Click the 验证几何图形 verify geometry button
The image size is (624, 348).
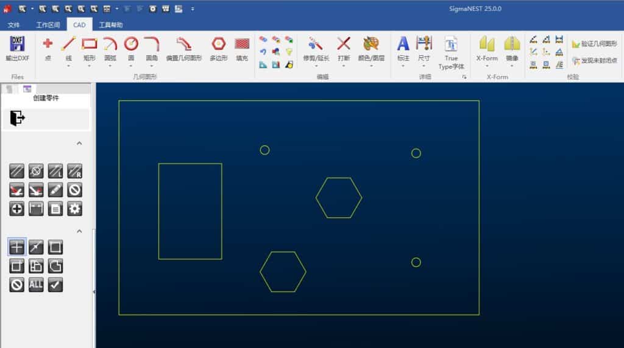tap(594, 44)
